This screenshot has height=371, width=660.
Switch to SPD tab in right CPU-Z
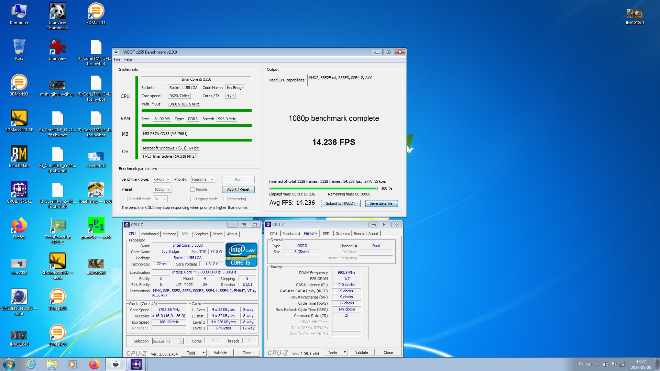pos(326,234)
